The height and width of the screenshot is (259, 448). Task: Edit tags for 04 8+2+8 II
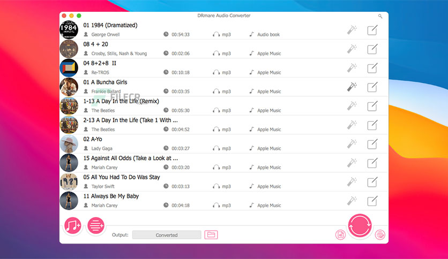pos(372,68)
